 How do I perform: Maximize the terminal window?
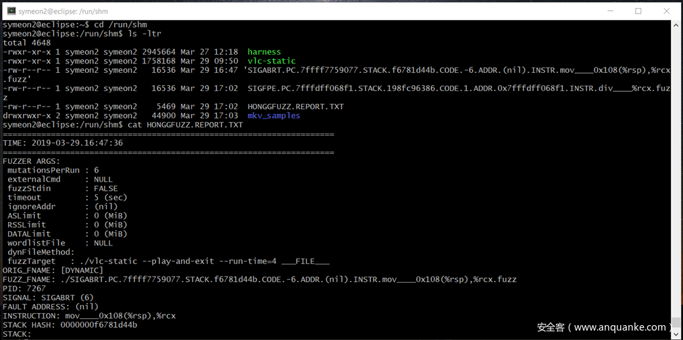point(638,11)
